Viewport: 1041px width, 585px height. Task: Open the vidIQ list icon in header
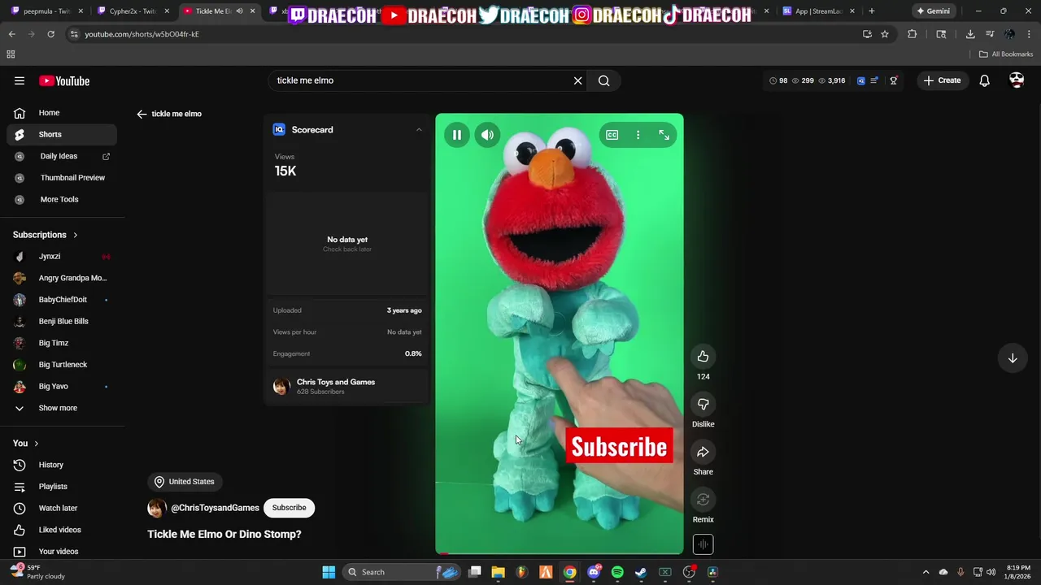click(x=874, y=80)
